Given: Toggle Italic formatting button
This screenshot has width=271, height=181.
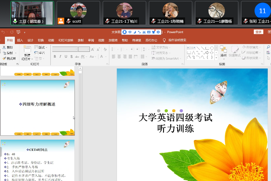Looking at the screenshot, I should [x=60, y=57].
